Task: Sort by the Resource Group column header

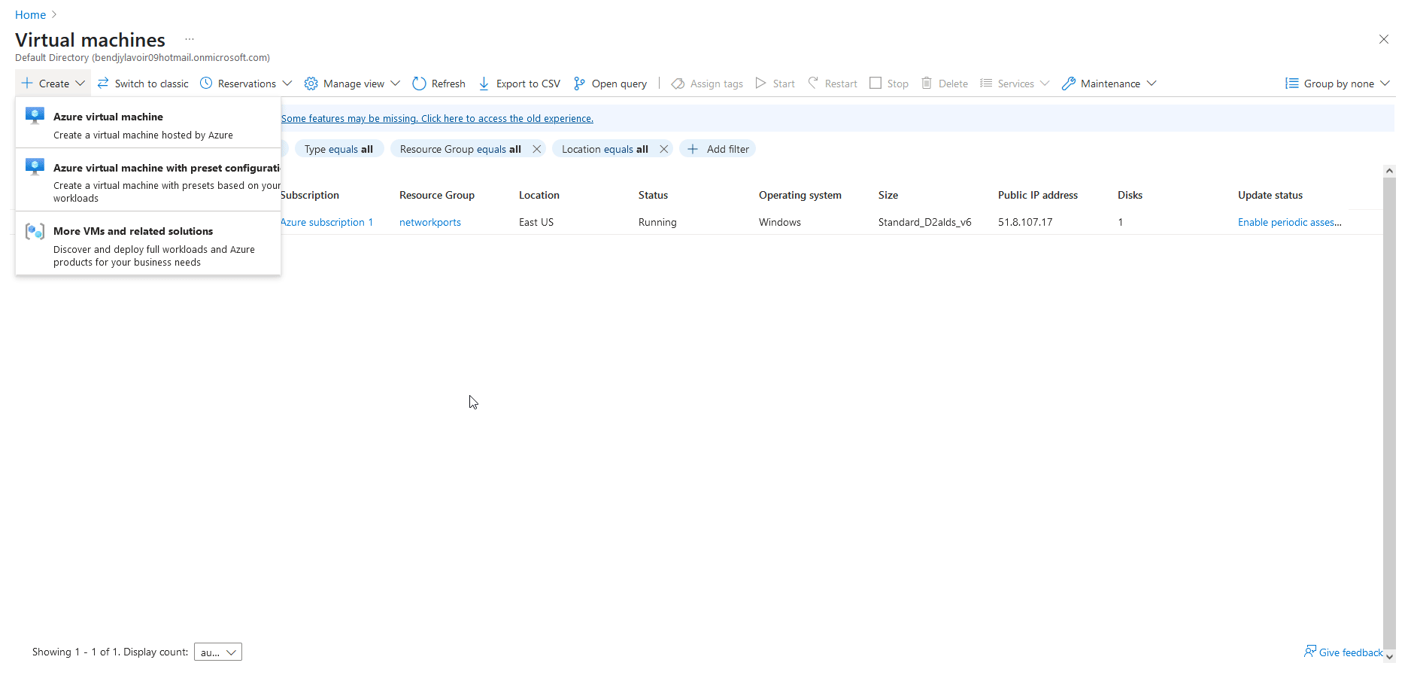Action: (x=437, y=195)
